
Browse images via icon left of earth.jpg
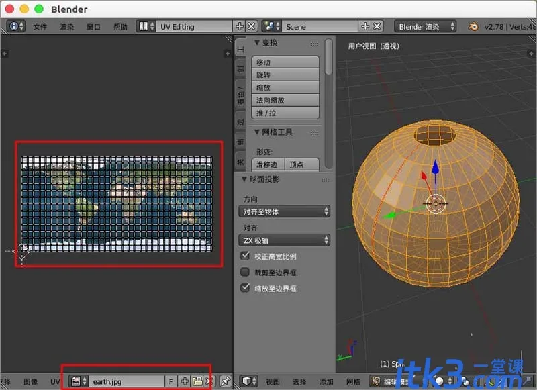[x=79, y=381]
